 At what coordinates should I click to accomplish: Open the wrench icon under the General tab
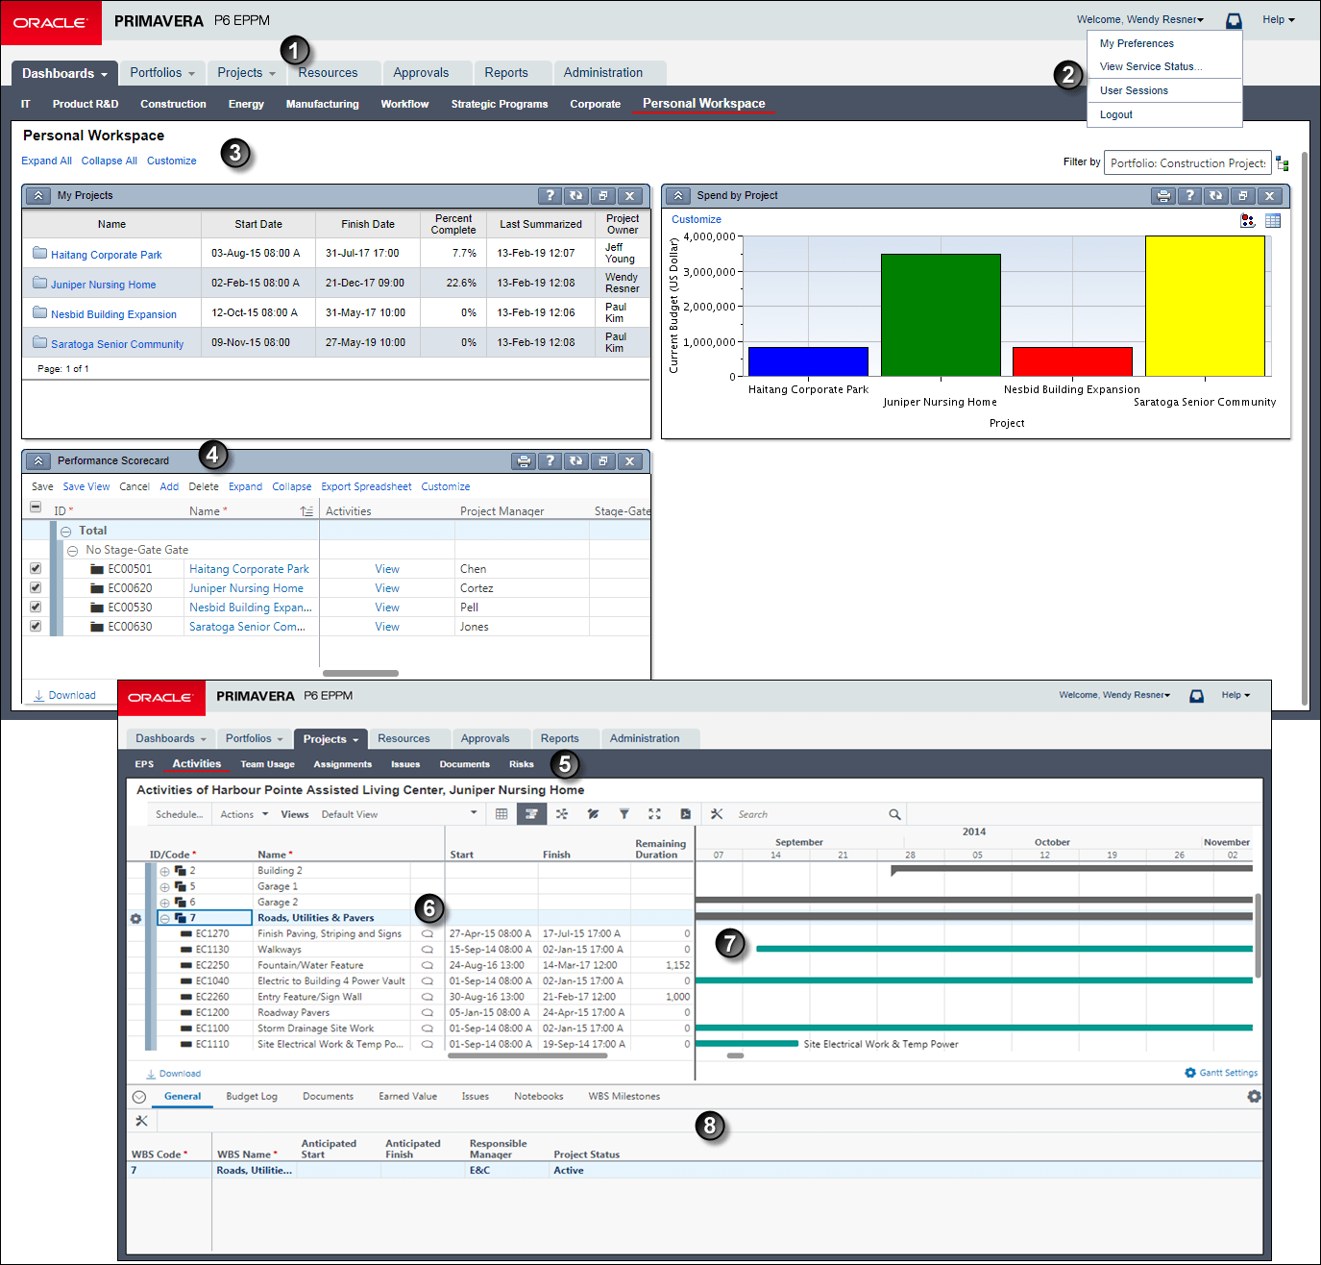click(x=141, y=1121)
